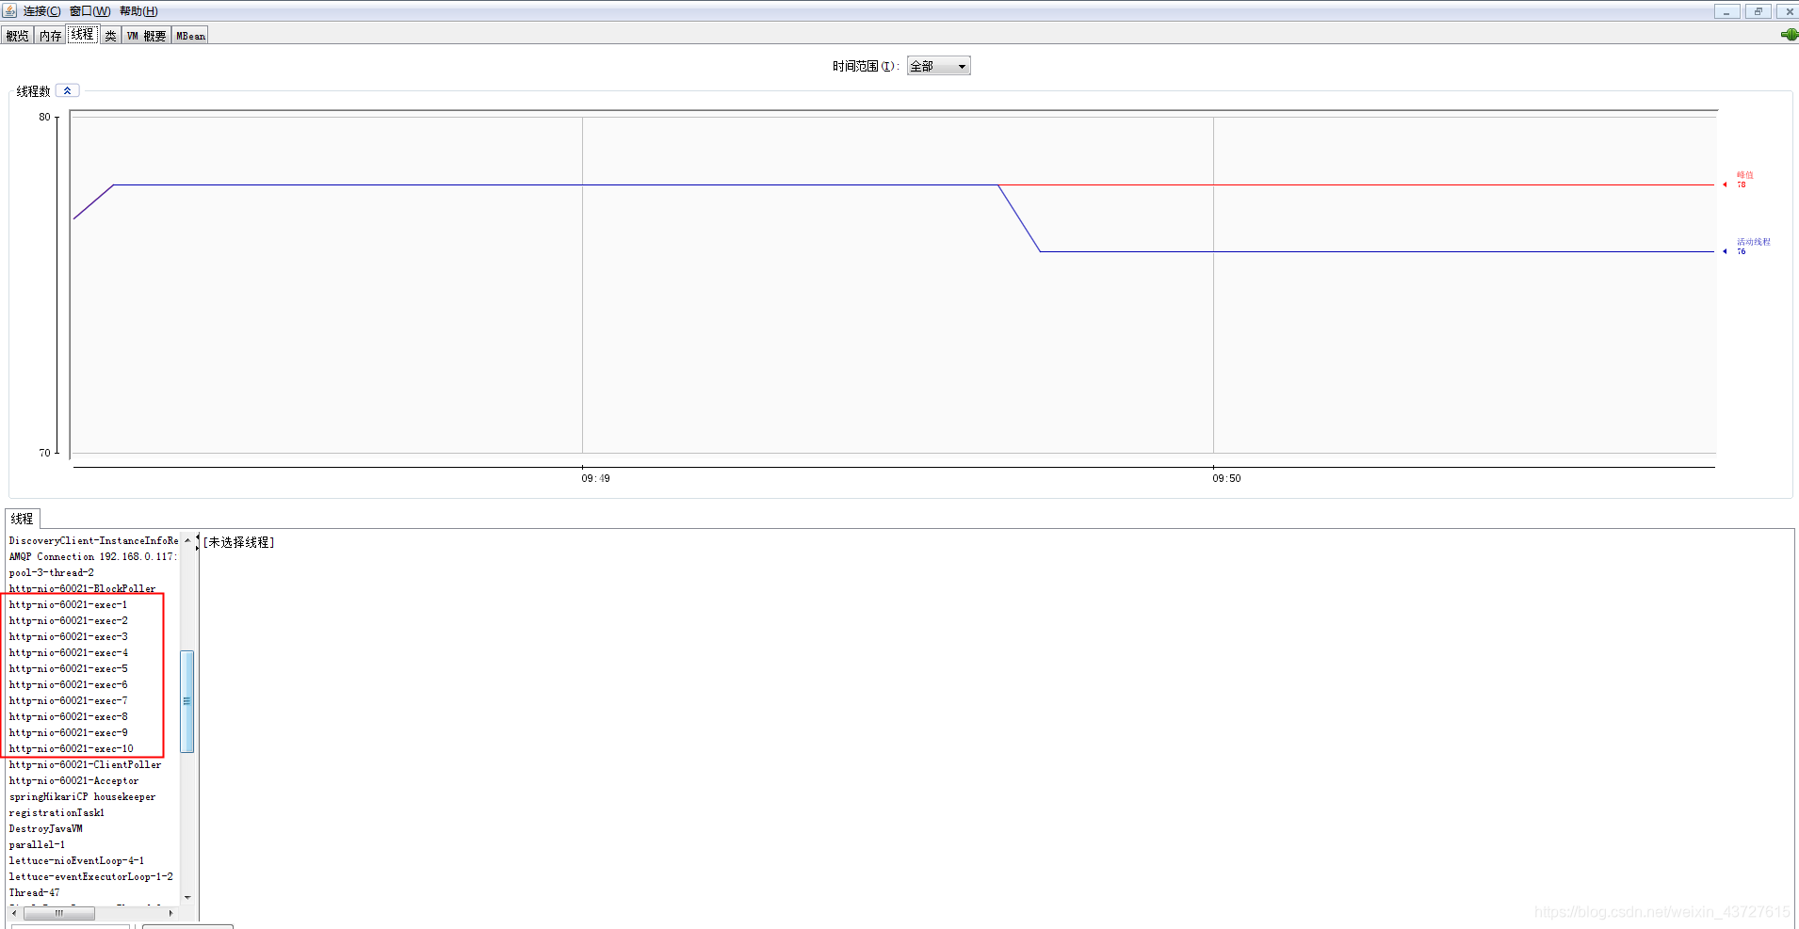Open the VM 概要 tab
Viewport: 1799px width, 929px height.
pyautogui.click(x=146, y=36)
